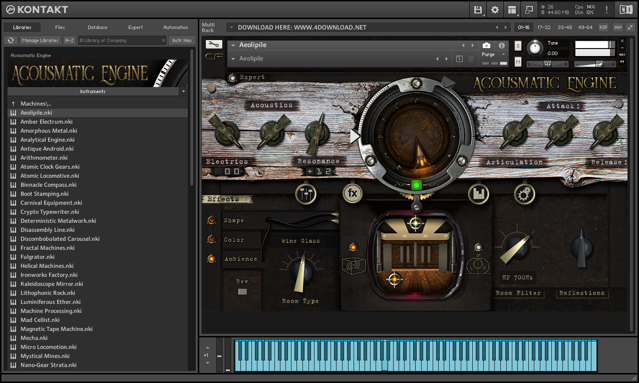Open the Kontakt options gear
The height and width of the screenshot is (383, 639).
(x=495, y=10)
